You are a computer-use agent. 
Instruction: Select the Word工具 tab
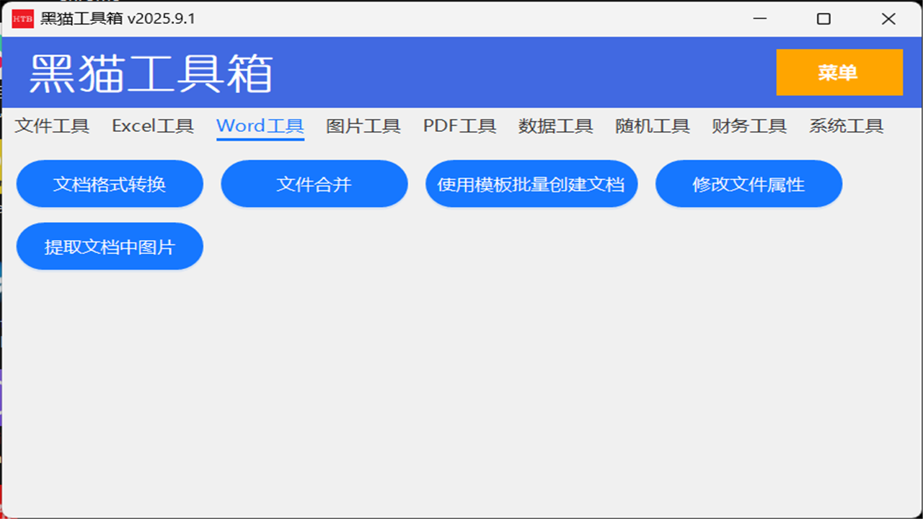tap(260, 125)
